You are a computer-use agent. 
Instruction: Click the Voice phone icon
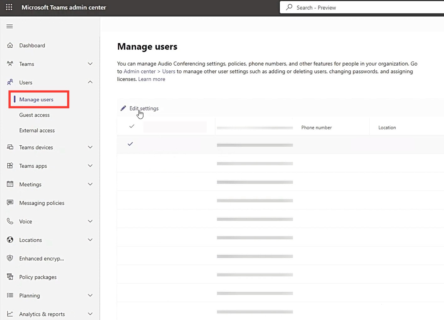coord(10,221)
